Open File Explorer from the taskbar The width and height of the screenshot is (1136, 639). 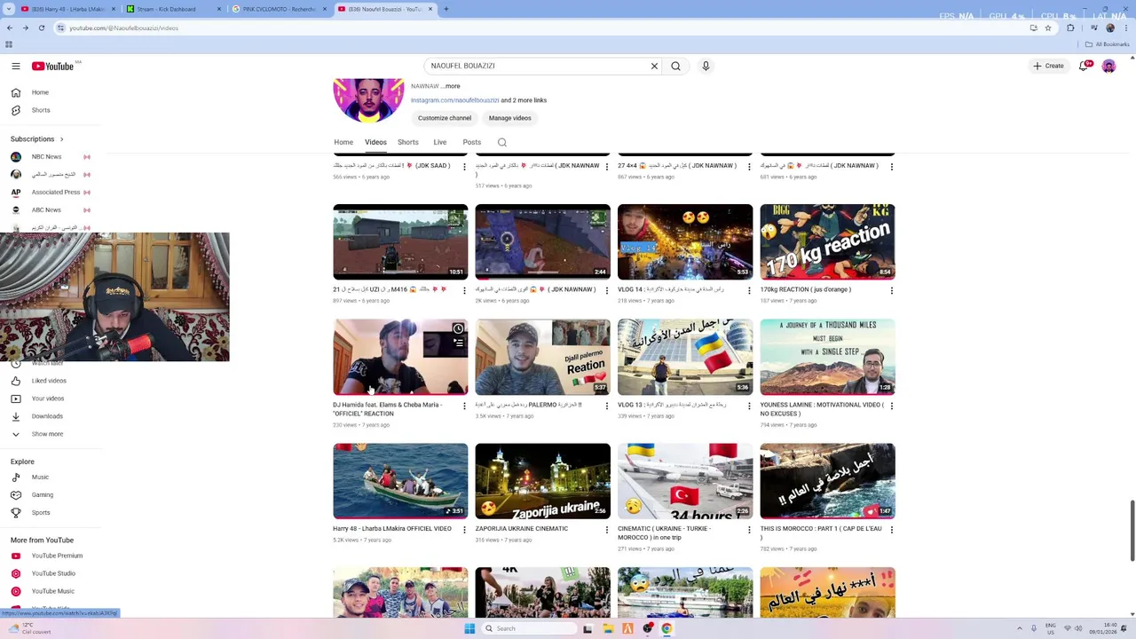pos(608,628)
